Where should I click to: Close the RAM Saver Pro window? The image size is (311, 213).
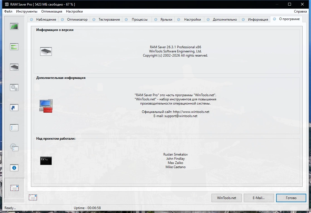point(302,4)
